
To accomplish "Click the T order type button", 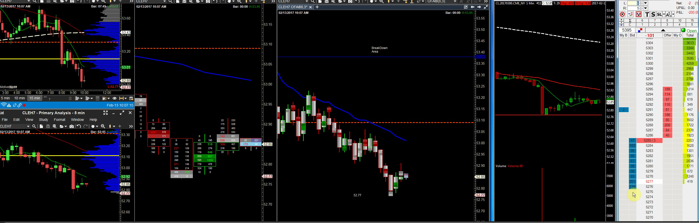I will (647, 14).
